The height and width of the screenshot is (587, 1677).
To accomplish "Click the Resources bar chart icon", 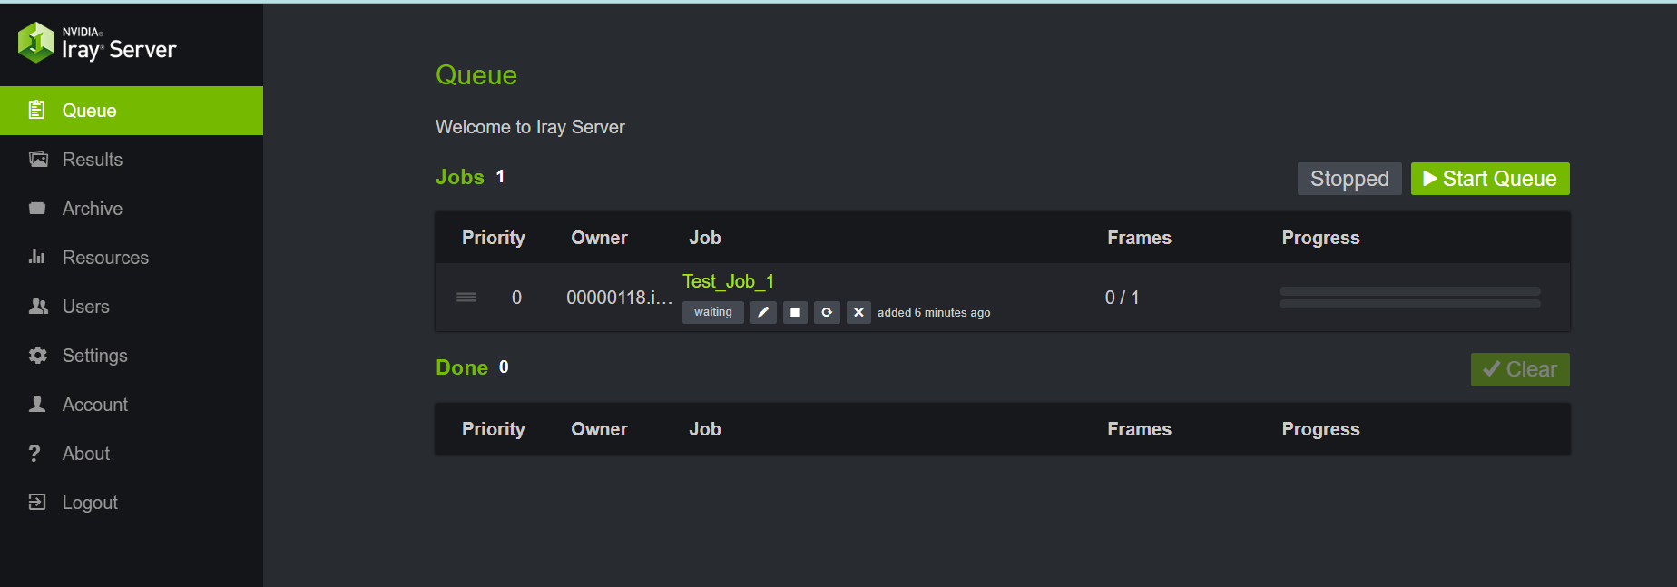I will (x=37, y=258).
